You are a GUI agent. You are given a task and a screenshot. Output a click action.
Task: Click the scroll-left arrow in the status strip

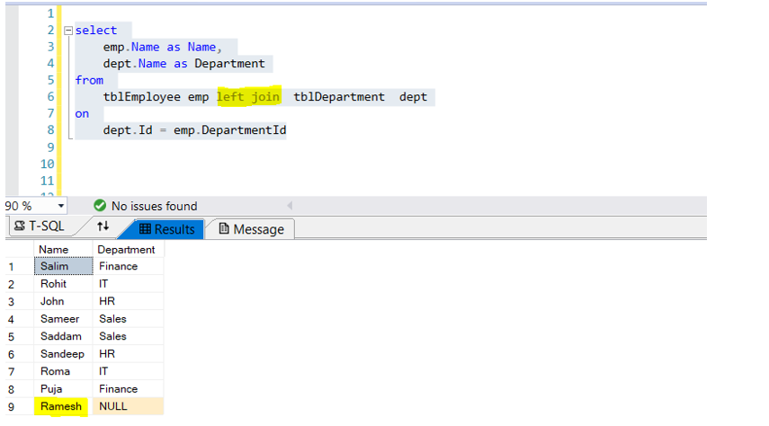(x=290, y=206)
